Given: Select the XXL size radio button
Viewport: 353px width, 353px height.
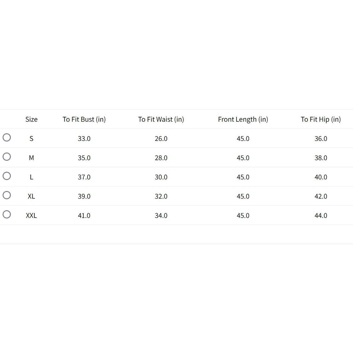Looking at the screenshot, I should (x=7, y=214).
